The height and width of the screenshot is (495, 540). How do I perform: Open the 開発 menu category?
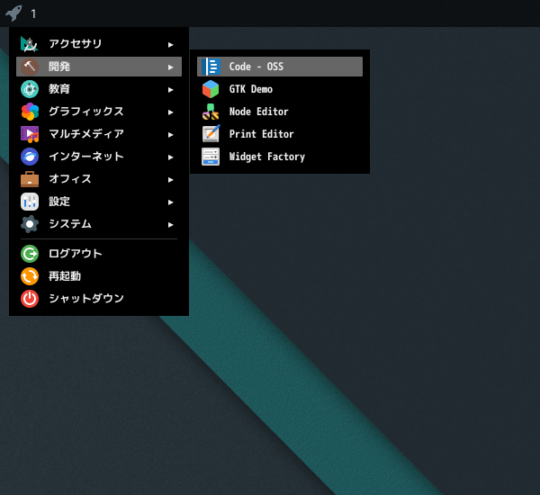pyautogui.click(x=99, y=67)
